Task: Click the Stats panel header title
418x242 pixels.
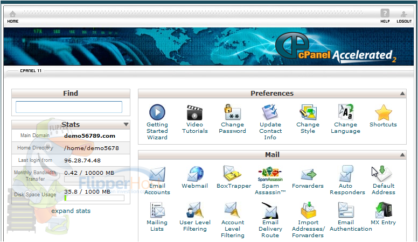Action: click(x=71, y=125)
